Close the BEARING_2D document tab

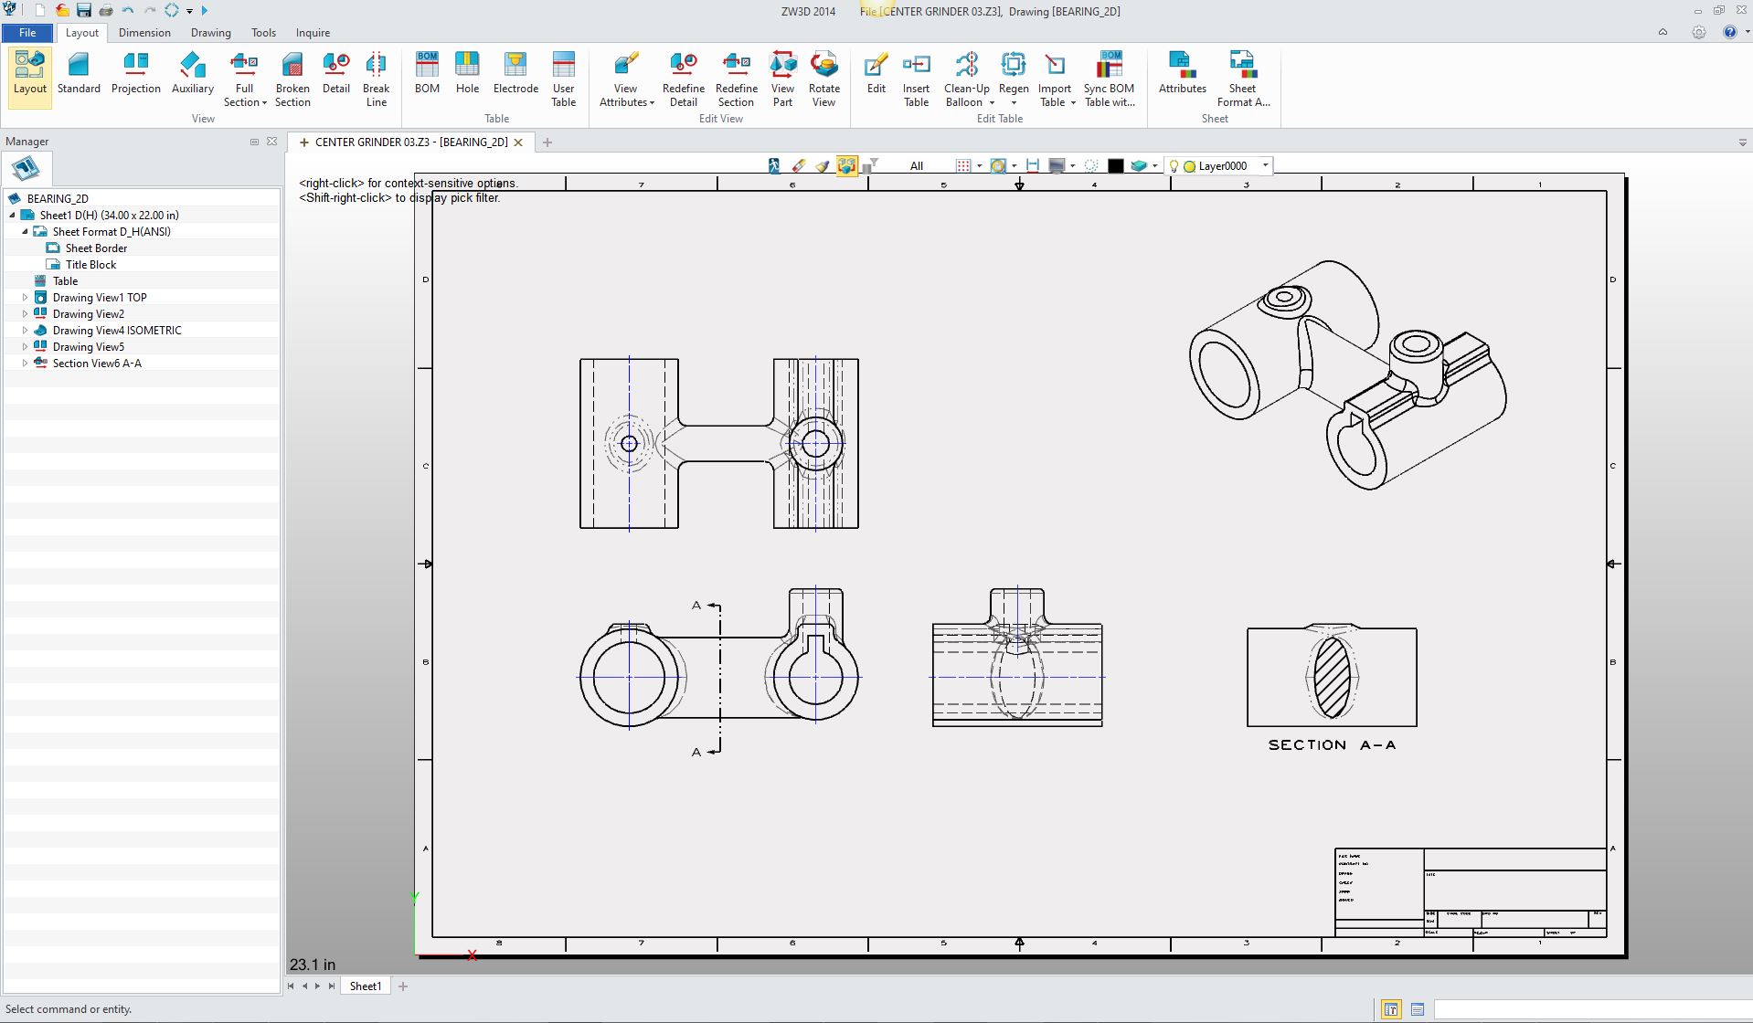coord(518,142)
